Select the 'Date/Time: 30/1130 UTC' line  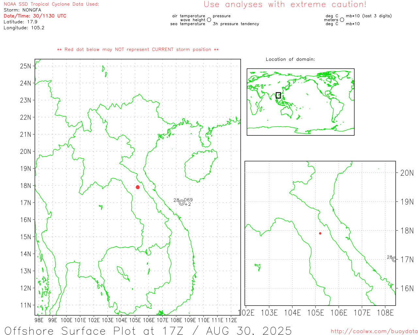click(x=35, y=16)
